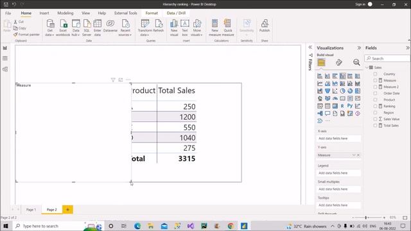
Task: Open Transform data in ribbon
Action: (144, 28)
